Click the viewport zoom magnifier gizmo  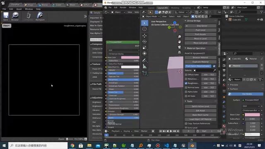pos(179,37)
